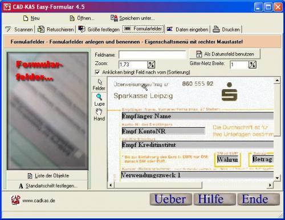Select the Lupe magnifier tool

99,100
